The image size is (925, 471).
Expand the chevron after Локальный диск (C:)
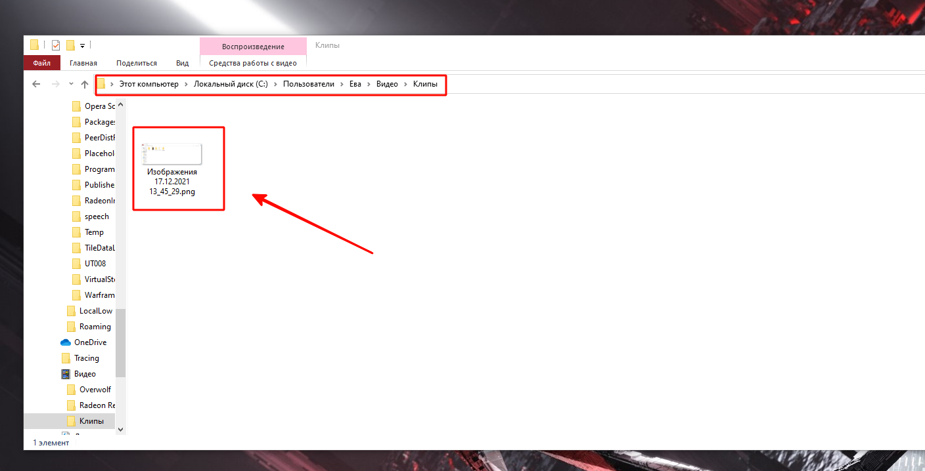tap(276, 84)
